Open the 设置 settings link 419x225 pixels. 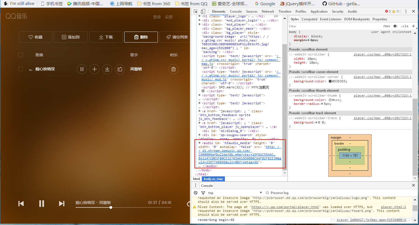[169, 17]
